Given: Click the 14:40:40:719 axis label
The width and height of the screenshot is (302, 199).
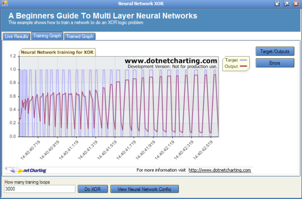Looking at the screenshot, I should 30,150.
